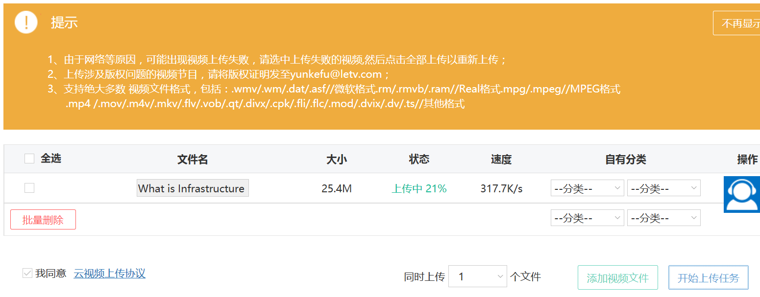Click the 速度 column header

pos(501,159)
